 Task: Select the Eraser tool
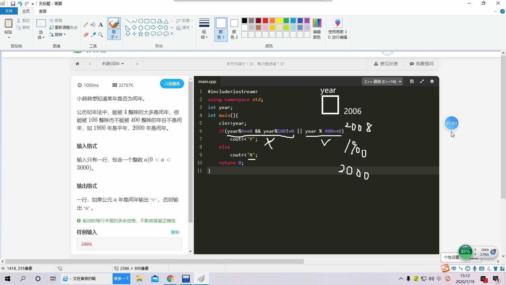(85, 35)
